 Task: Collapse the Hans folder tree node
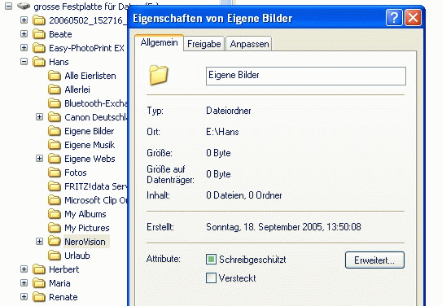pyautogui.click(x=24, y=62)
